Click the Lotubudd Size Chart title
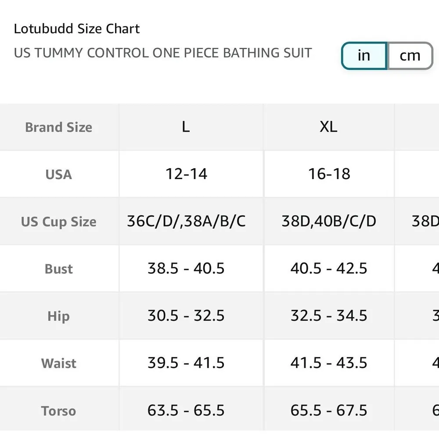Viewport: 439px width, 439px height. point(76,28)
